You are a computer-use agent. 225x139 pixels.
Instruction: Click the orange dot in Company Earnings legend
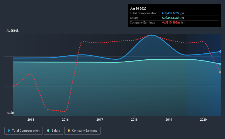(x=69, y=131)
